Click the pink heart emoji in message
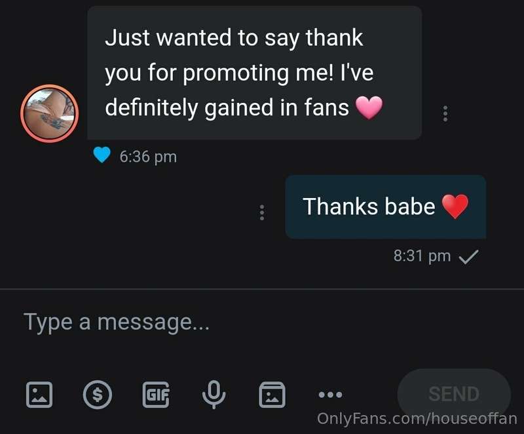 (369, 108)
